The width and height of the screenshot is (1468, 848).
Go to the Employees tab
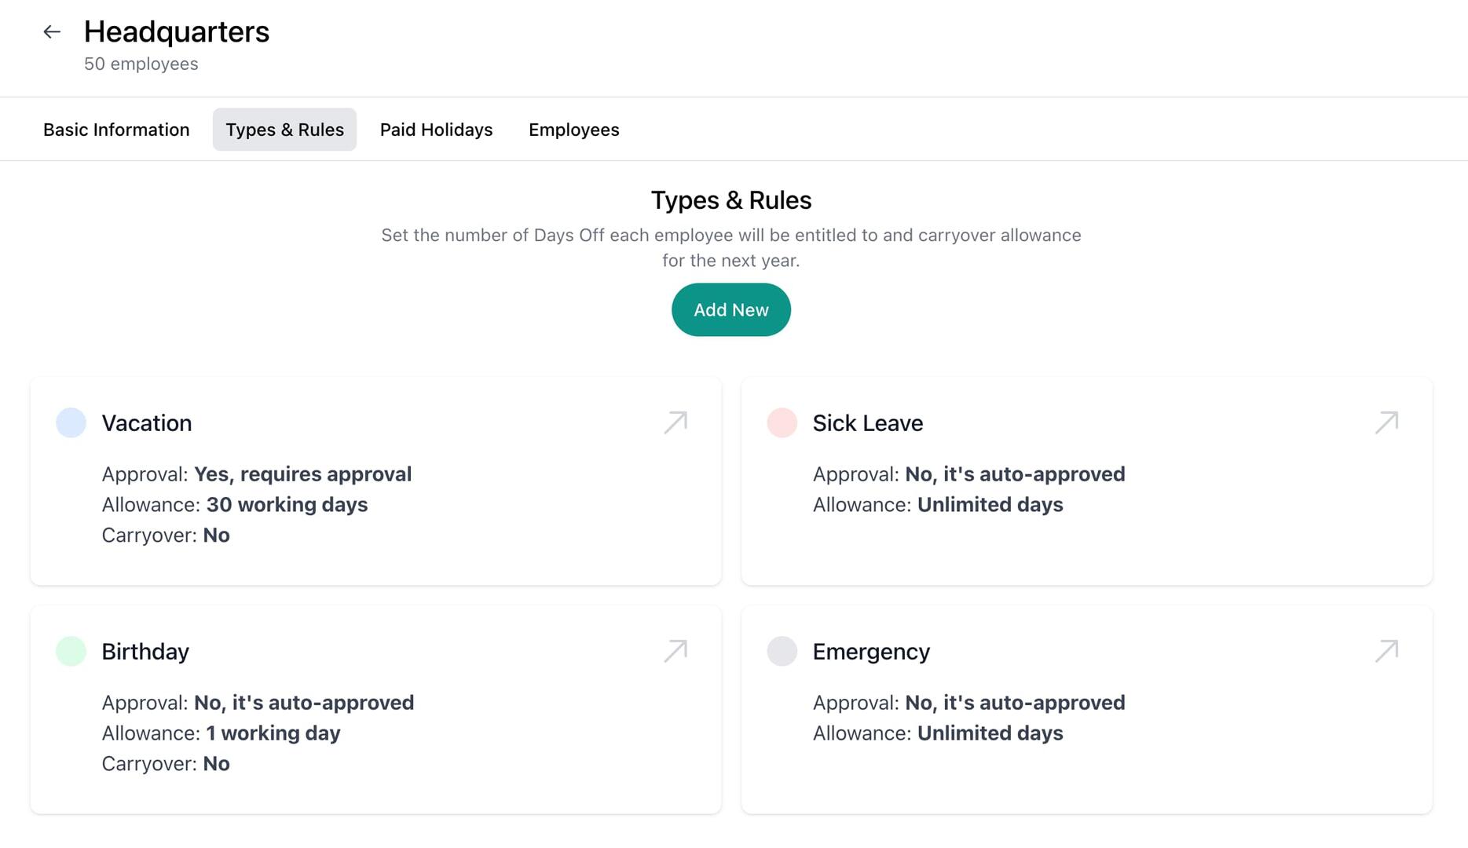573,130
